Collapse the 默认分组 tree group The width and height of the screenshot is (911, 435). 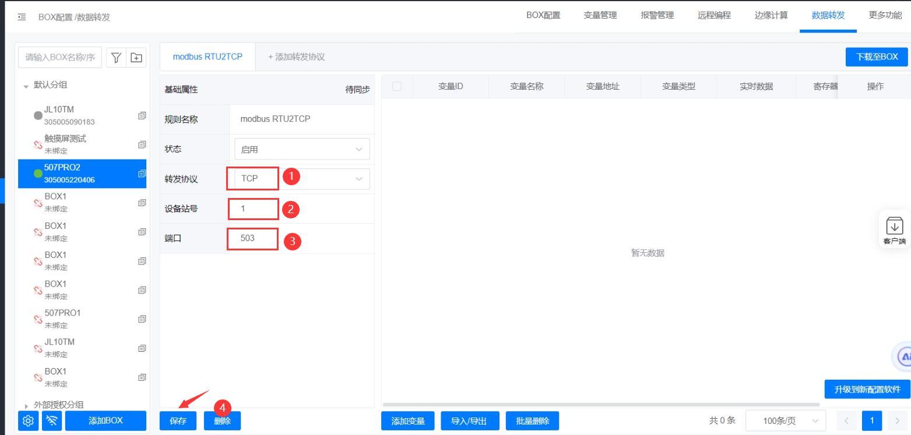click(26, 86)
